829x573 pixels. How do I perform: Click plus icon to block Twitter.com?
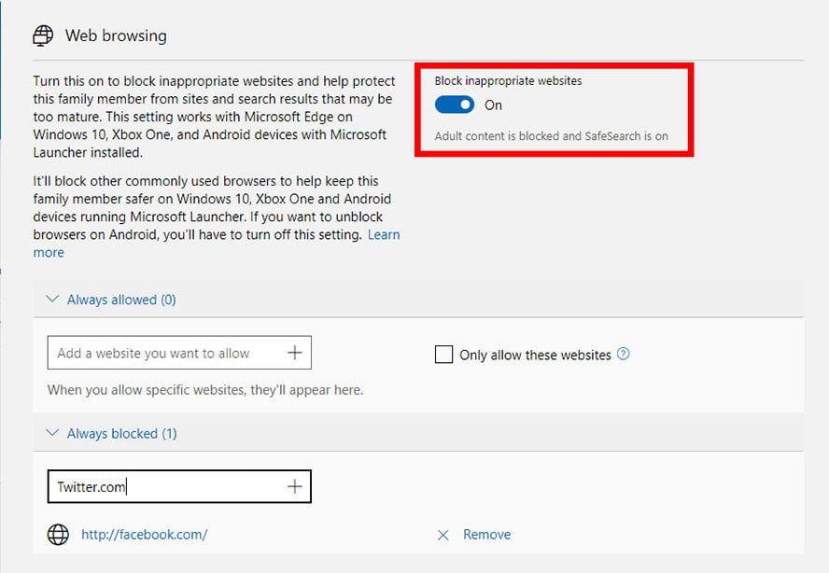pyautogui.click(x=294, y=486)
